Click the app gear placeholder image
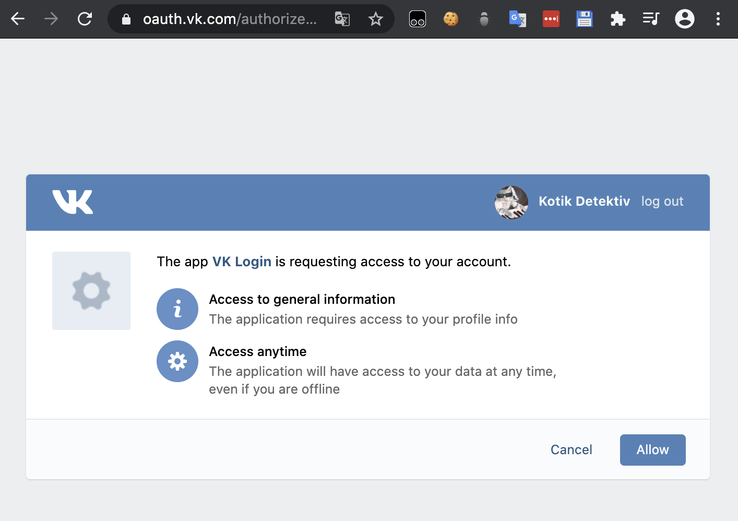The image size is (738, 521). click(91, 291)
